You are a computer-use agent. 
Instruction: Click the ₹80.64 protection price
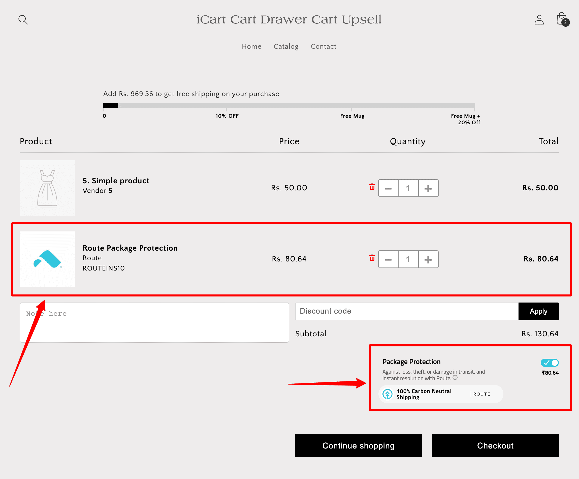point(550,373)
